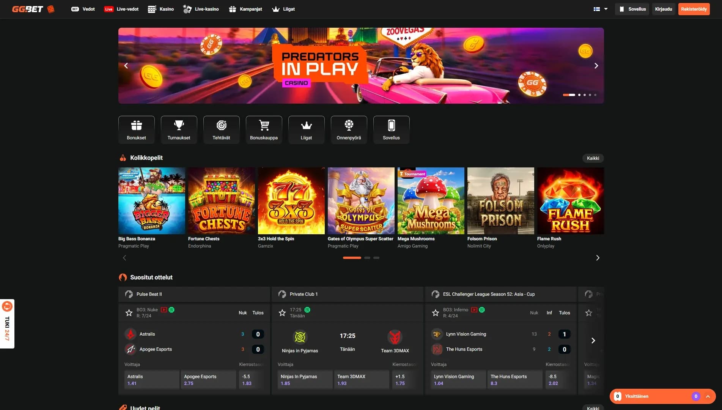Expand the Yksittäinen bet slip chevron

(708, 396)
